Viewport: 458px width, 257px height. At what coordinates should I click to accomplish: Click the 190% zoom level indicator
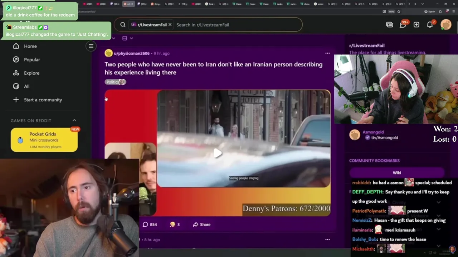tap(391, 11)
